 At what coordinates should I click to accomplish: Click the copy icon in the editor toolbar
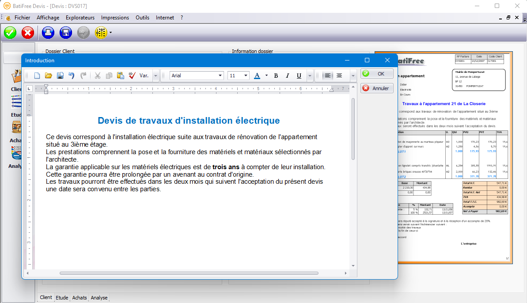(109, 76)
